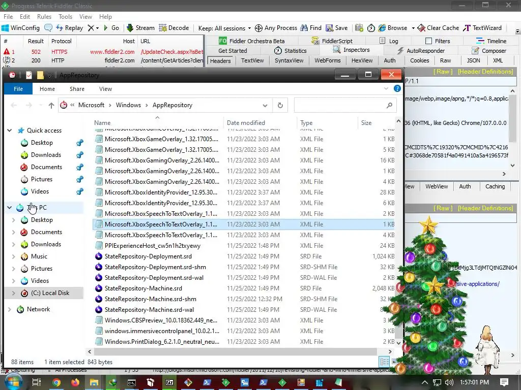
Task: Click the Explorer search box
Action: tap(345, 105)
